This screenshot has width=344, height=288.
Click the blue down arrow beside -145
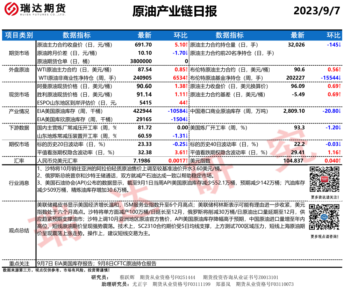click(339, 45)
